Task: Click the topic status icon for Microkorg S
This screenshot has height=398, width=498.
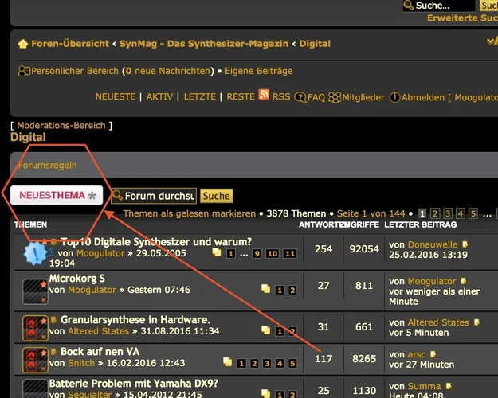Action: coord(35,291)
